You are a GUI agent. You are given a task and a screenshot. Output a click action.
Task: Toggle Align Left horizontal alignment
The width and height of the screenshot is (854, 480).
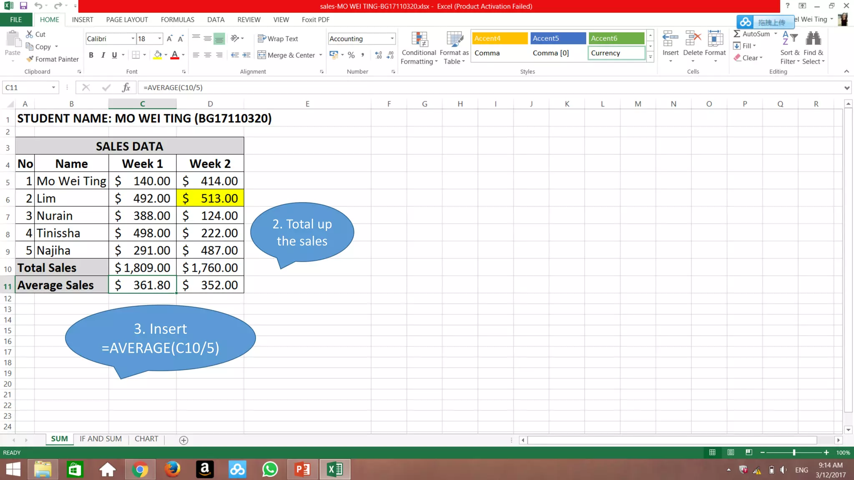(196, 55)
